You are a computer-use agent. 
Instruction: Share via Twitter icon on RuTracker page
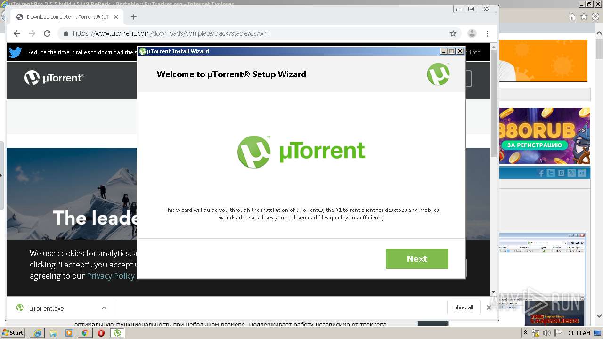(x=551, y=173)
